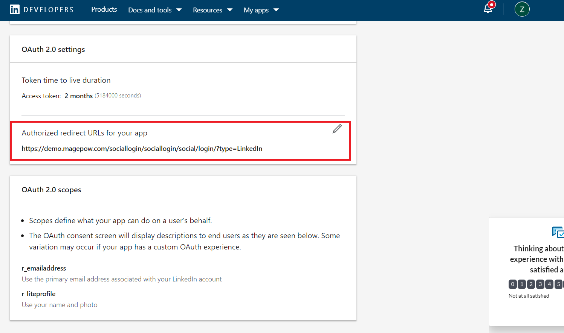The width and height of the screenshot is (564, 333).
Task: Choose satisfaction rating 2
Action: [x=531, y=284]
